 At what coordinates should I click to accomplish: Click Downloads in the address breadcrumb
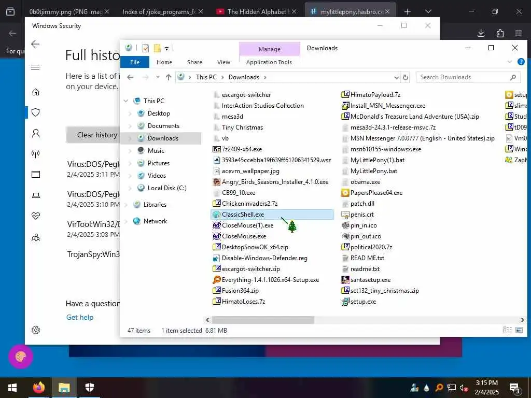click(244, 77)
